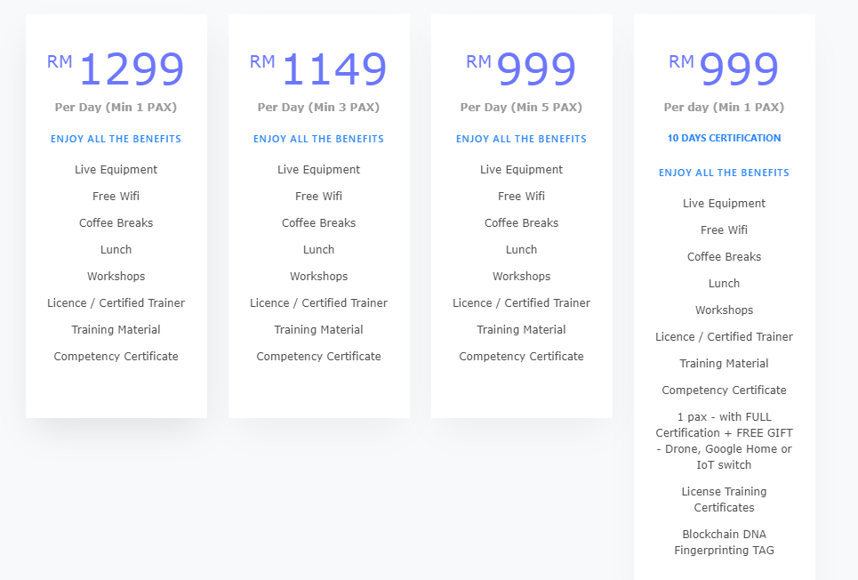Image resolution: width=858 pixels, height=580 pixels.
Task: Click 'Coffee Breaks' in the third card
Action: [x=521, y=223]
